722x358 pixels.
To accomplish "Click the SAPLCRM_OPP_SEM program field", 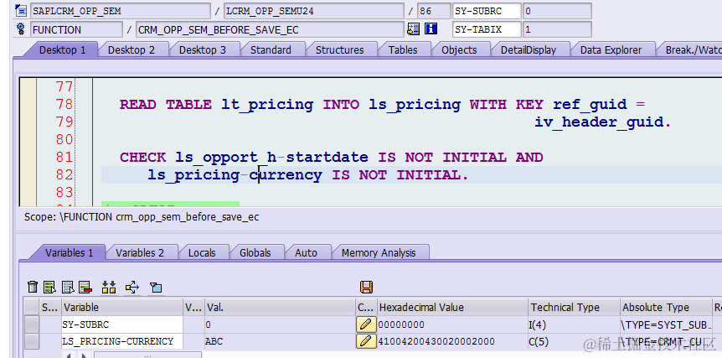I will point(120,11).
